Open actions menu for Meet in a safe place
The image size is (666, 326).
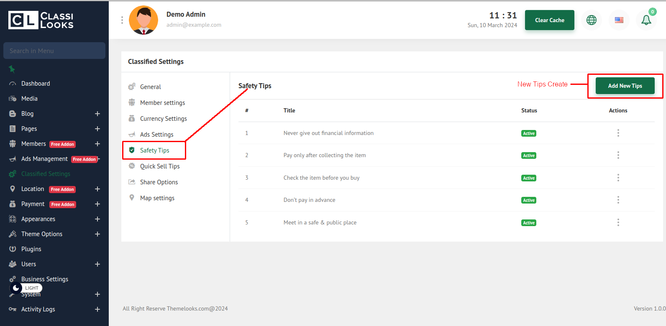click(618, 222)
